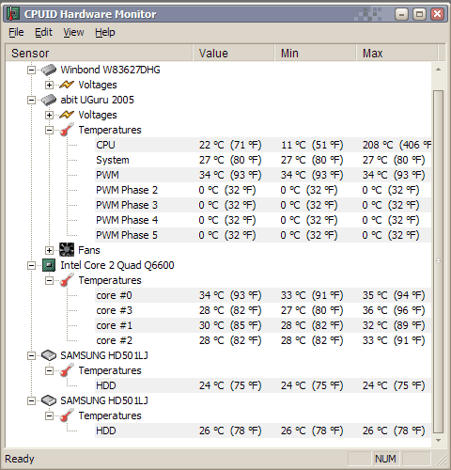Click the Ready status text

coord(20,459)
